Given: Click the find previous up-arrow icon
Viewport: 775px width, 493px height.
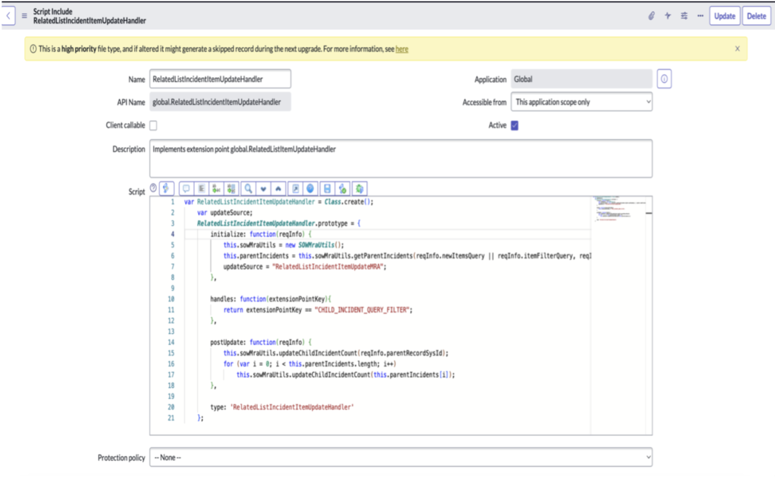Looking at the screenshot, I should pyautogui.click(x=278, y=188).
